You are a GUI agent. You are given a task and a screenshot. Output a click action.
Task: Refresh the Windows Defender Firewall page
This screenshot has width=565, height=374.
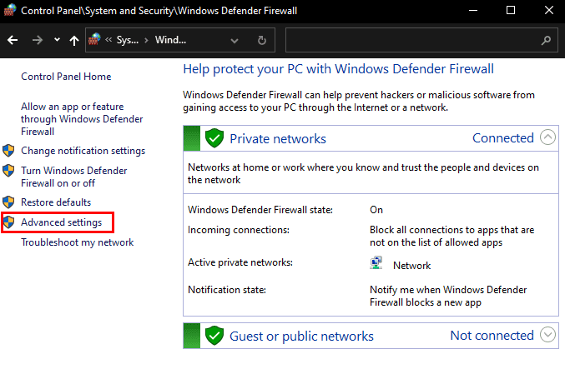[x=262, y=40]
